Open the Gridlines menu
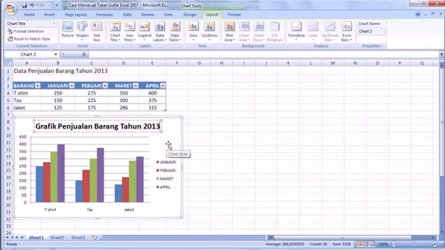This screenshot has width=445, height=250. [209, 32]
